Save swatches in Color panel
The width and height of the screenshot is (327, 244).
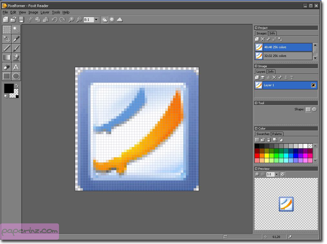[269, 140]
